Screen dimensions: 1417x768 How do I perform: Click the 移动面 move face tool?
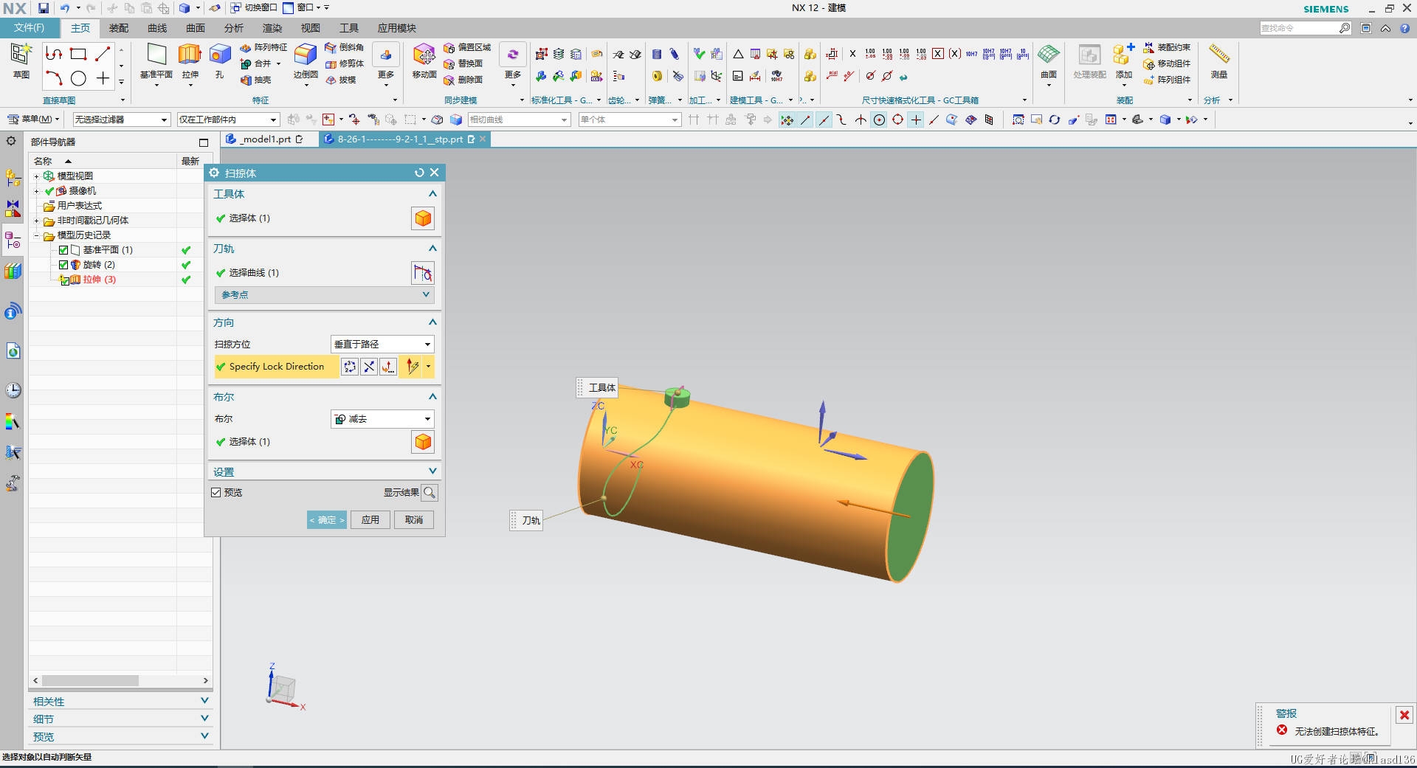424,60
